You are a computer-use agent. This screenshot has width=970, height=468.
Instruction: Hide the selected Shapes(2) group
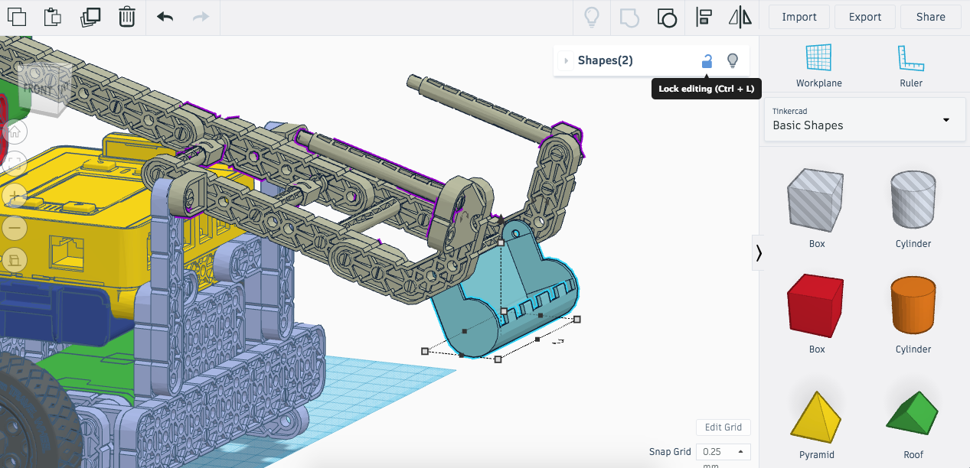[x=732, y=60]
